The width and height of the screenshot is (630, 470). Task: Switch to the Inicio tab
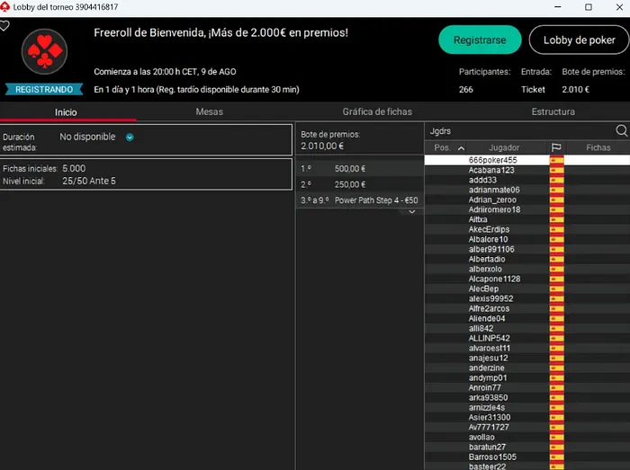66,112
